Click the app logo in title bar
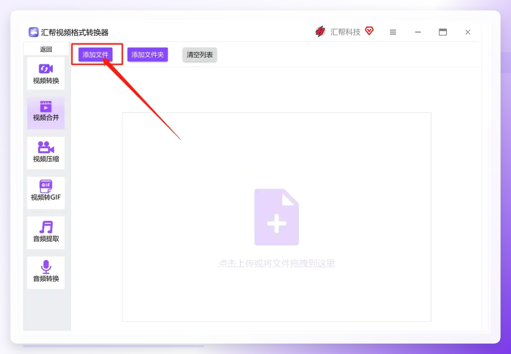Screen dimensions: 511x354 point(33,32)
